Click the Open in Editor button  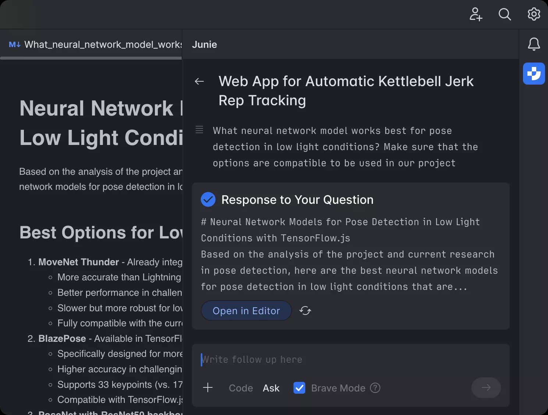coord(246,311)
